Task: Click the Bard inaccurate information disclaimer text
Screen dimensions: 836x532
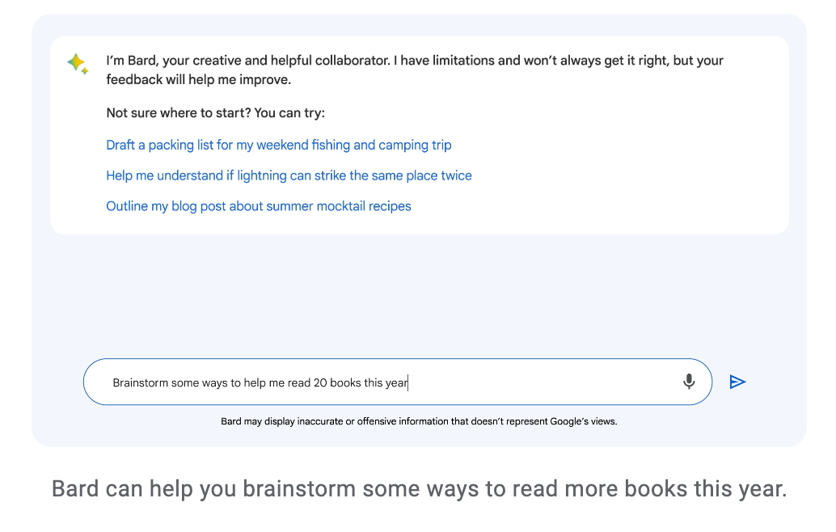Action: tap(419, 422)
